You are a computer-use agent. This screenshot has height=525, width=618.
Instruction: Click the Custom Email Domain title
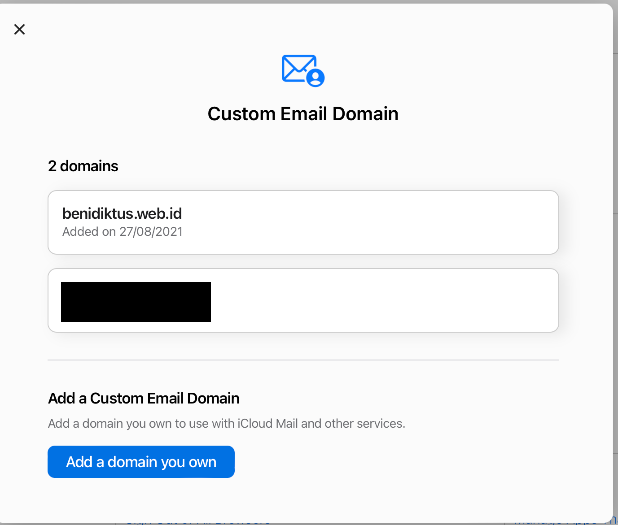[303, 114]
